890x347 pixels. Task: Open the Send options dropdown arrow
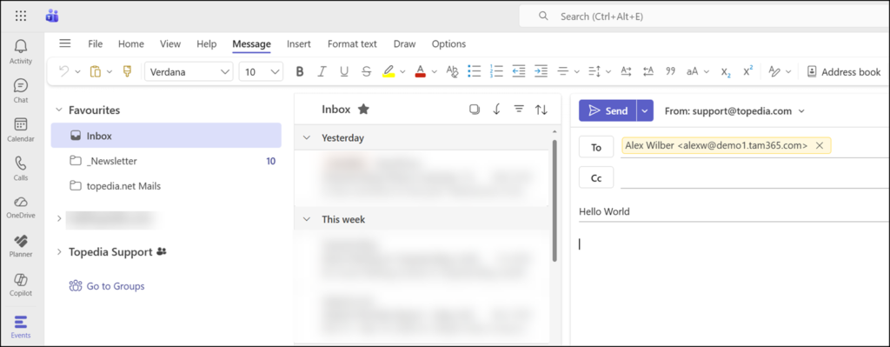tap(645, 110)
